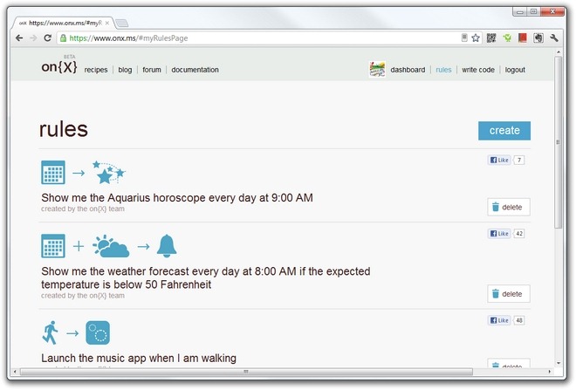Open the Aquarius horoscope rule title

pyautogui.click(x=177, y=198)
